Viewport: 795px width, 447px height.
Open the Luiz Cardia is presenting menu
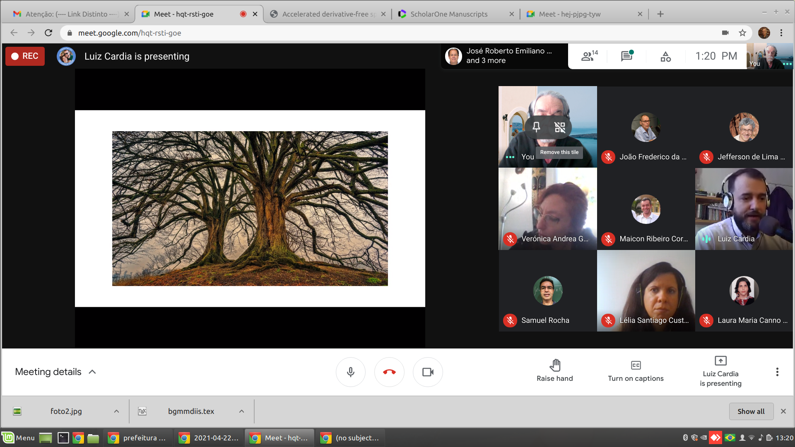[720, 371]
